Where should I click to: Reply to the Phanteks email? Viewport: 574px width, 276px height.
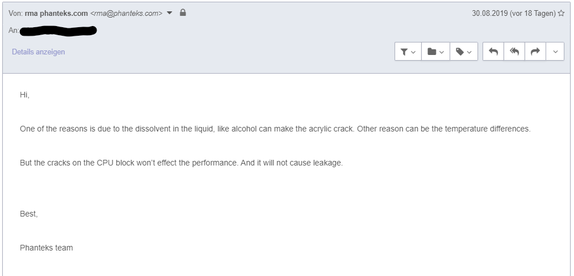(493, 52)
